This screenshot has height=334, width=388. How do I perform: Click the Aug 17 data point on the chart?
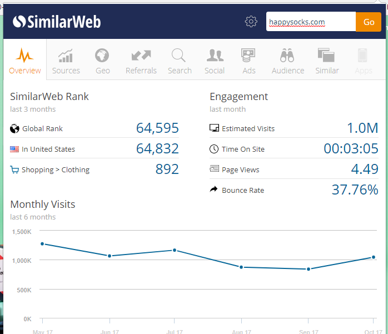coord(241,267)
